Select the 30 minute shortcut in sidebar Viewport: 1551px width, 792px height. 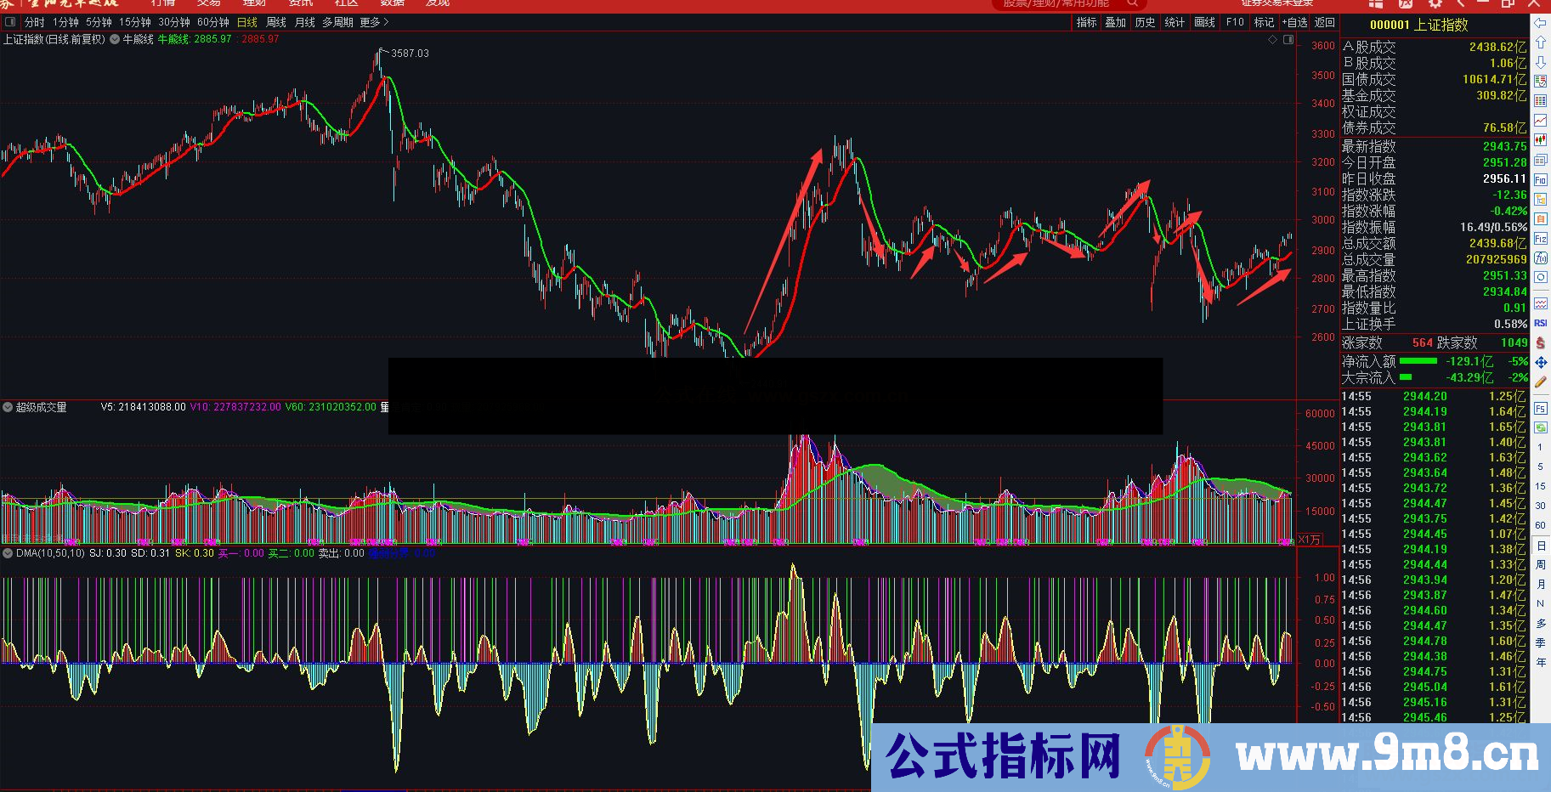1541,506
